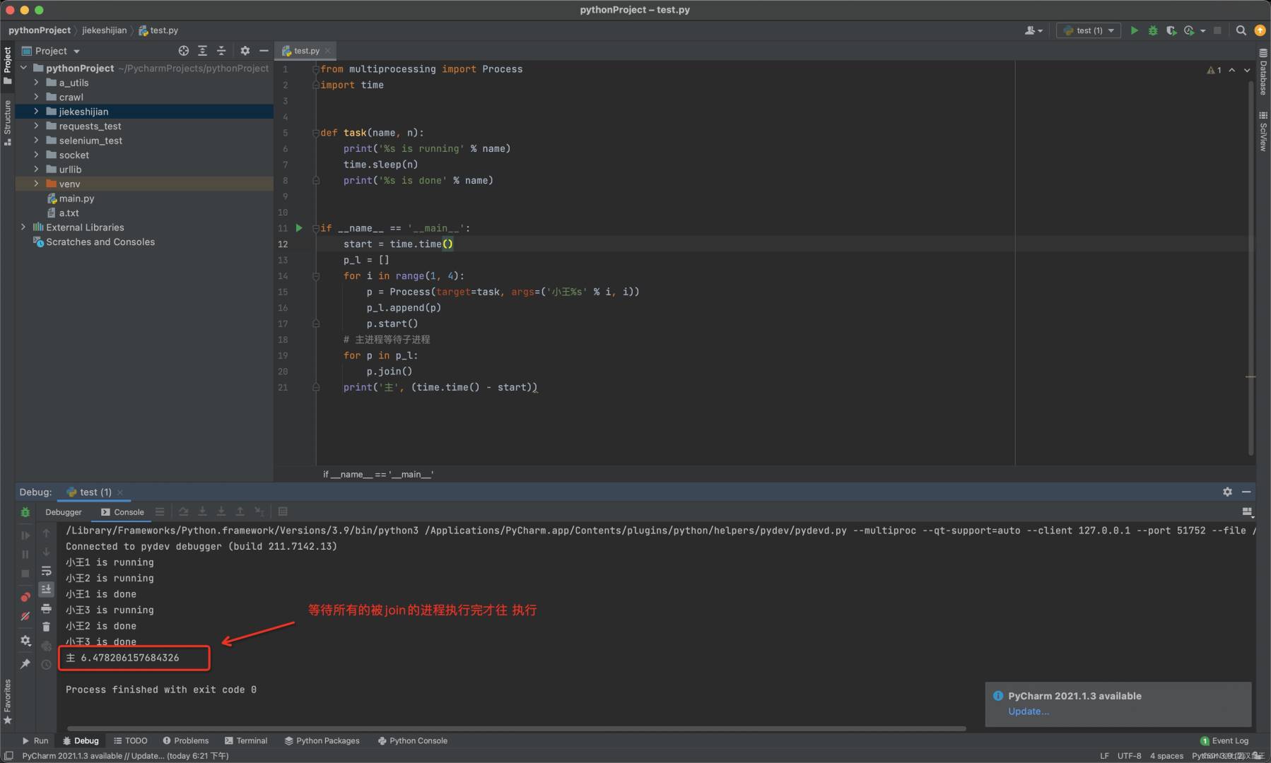This screenshot has width=1271, height=763.
Task: Open the test (1) run configuration dropdown
Action: pyautogui.click(x=1089, y=30)
